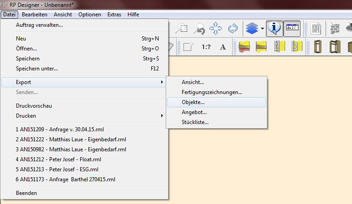Toggle the dx coordinate input window button
352x204 pixels.
pos(292,29)
